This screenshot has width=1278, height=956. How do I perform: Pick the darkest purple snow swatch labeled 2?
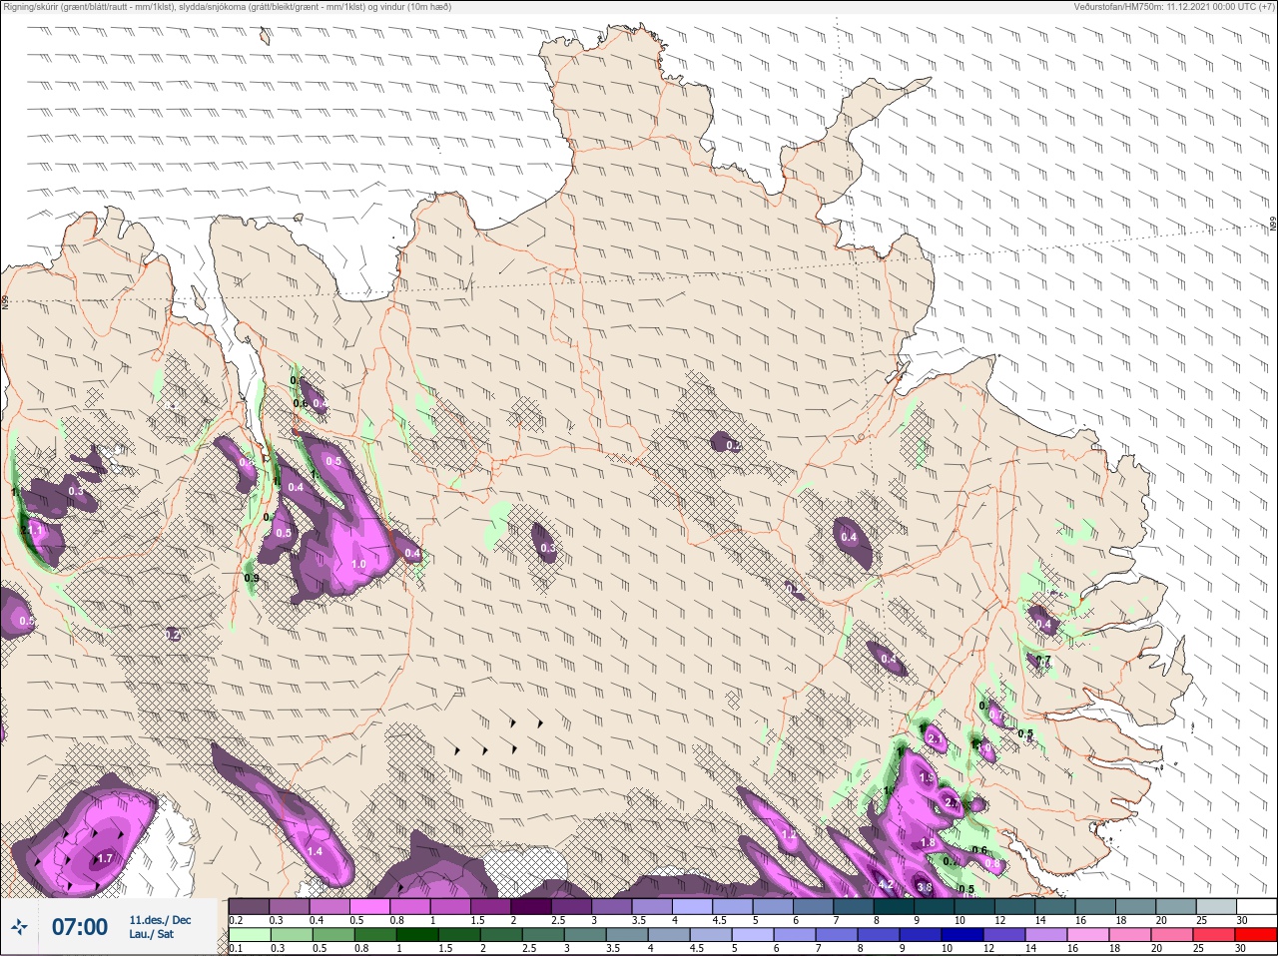point(532,906)
